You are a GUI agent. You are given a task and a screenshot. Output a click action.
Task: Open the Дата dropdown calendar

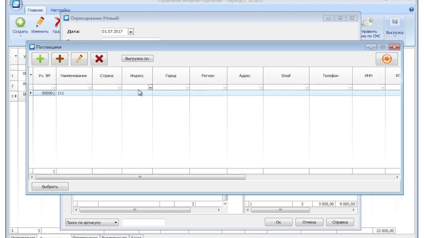131,32
